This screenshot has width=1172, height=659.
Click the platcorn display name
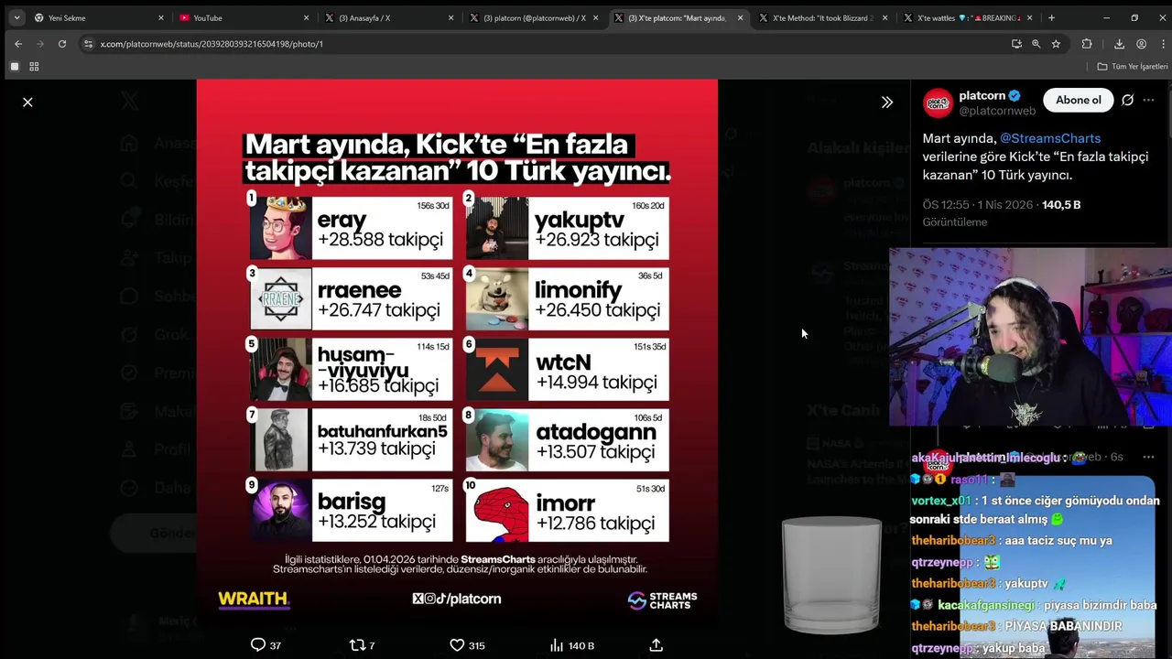982,95
